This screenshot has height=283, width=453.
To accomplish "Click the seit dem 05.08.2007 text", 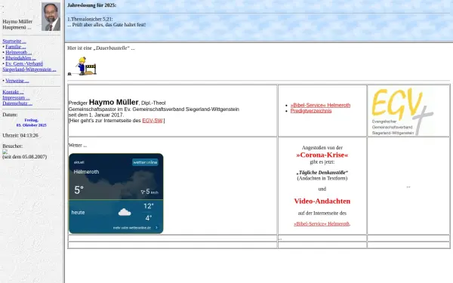I will pos(25,157).
